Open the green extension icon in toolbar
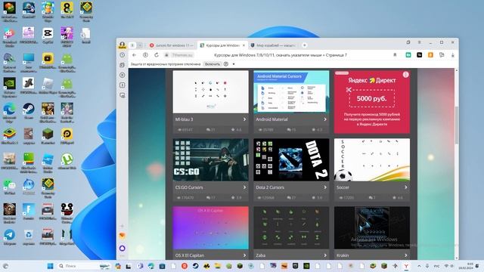 coord(408,55)
